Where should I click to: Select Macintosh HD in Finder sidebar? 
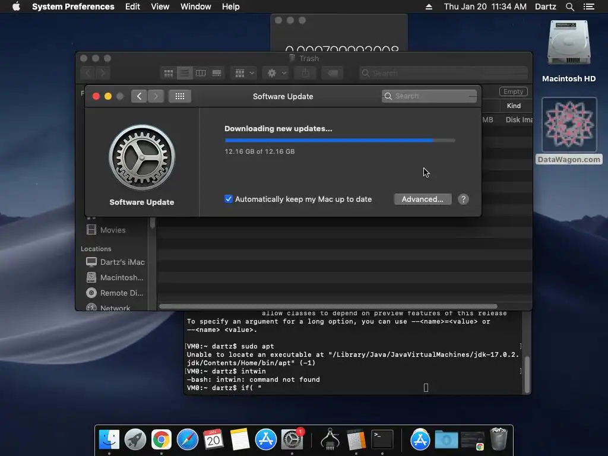click(115, 278)
